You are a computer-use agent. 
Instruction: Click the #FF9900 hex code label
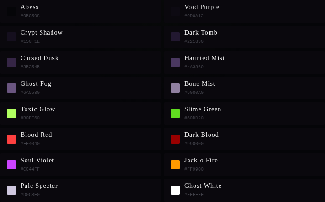194,170
